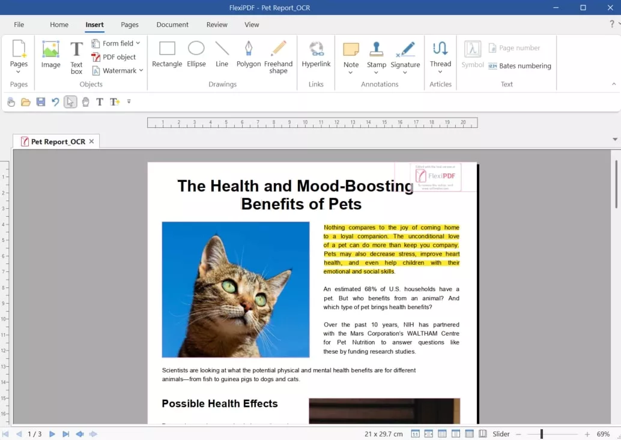Go to the next page

coord(52,434)
